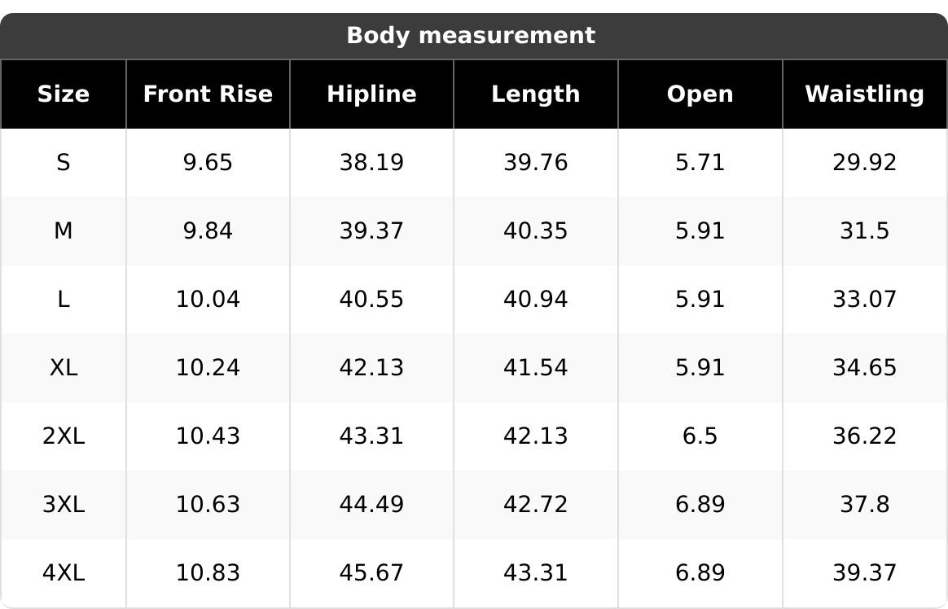
Task: Select the Open column header
Action: (x=700, y=94)
